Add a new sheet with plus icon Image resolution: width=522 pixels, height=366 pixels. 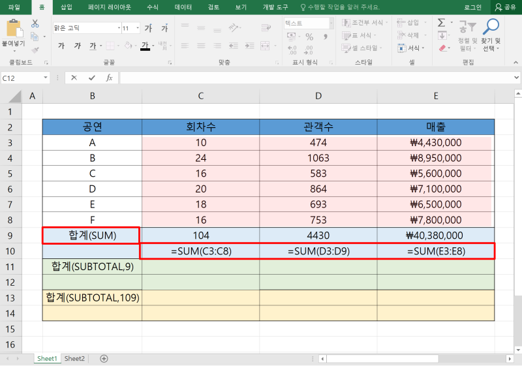click(104, 358)
